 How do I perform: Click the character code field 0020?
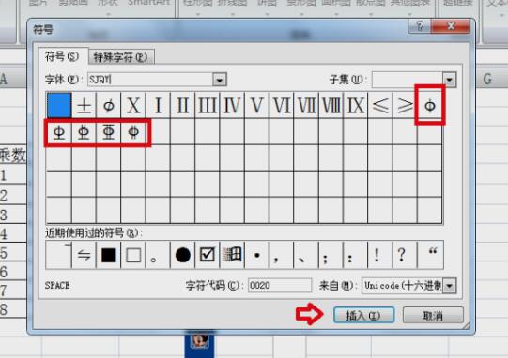pos(280,286)
